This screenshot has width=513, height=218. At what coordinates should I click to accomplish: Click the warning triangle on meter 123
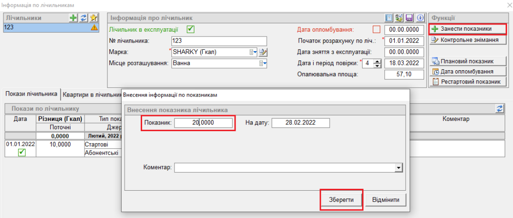pos(93,28)
